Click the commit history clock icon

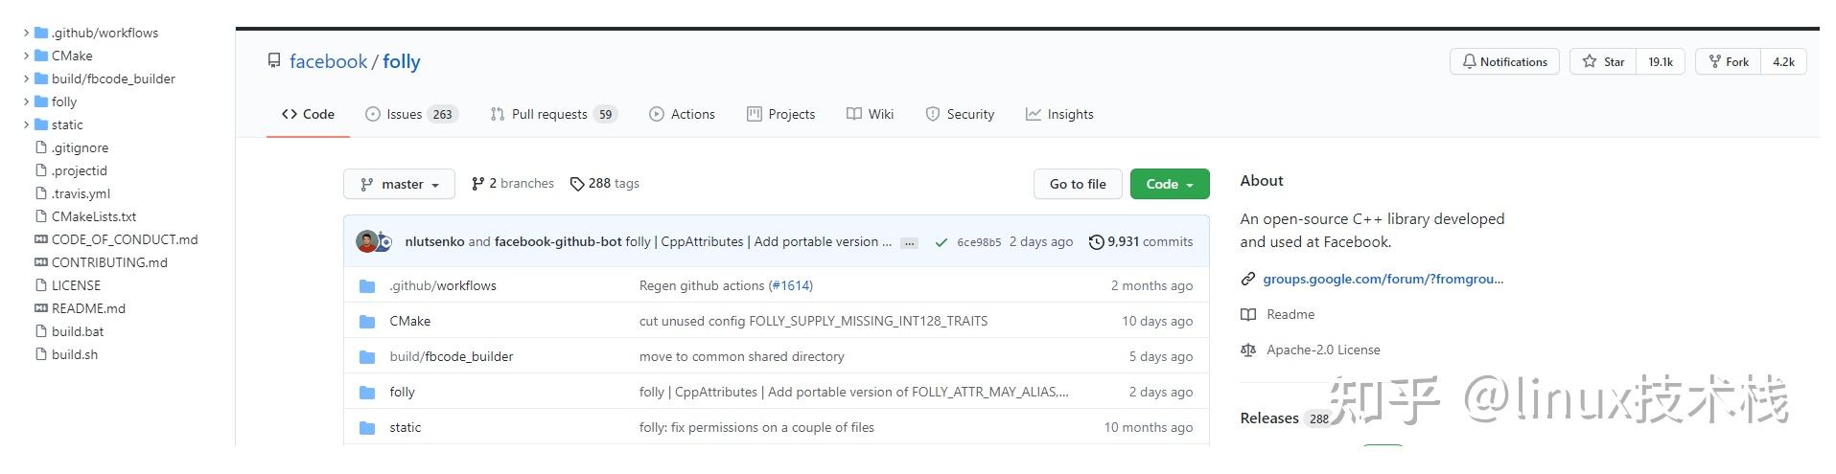click(1096, 242)
